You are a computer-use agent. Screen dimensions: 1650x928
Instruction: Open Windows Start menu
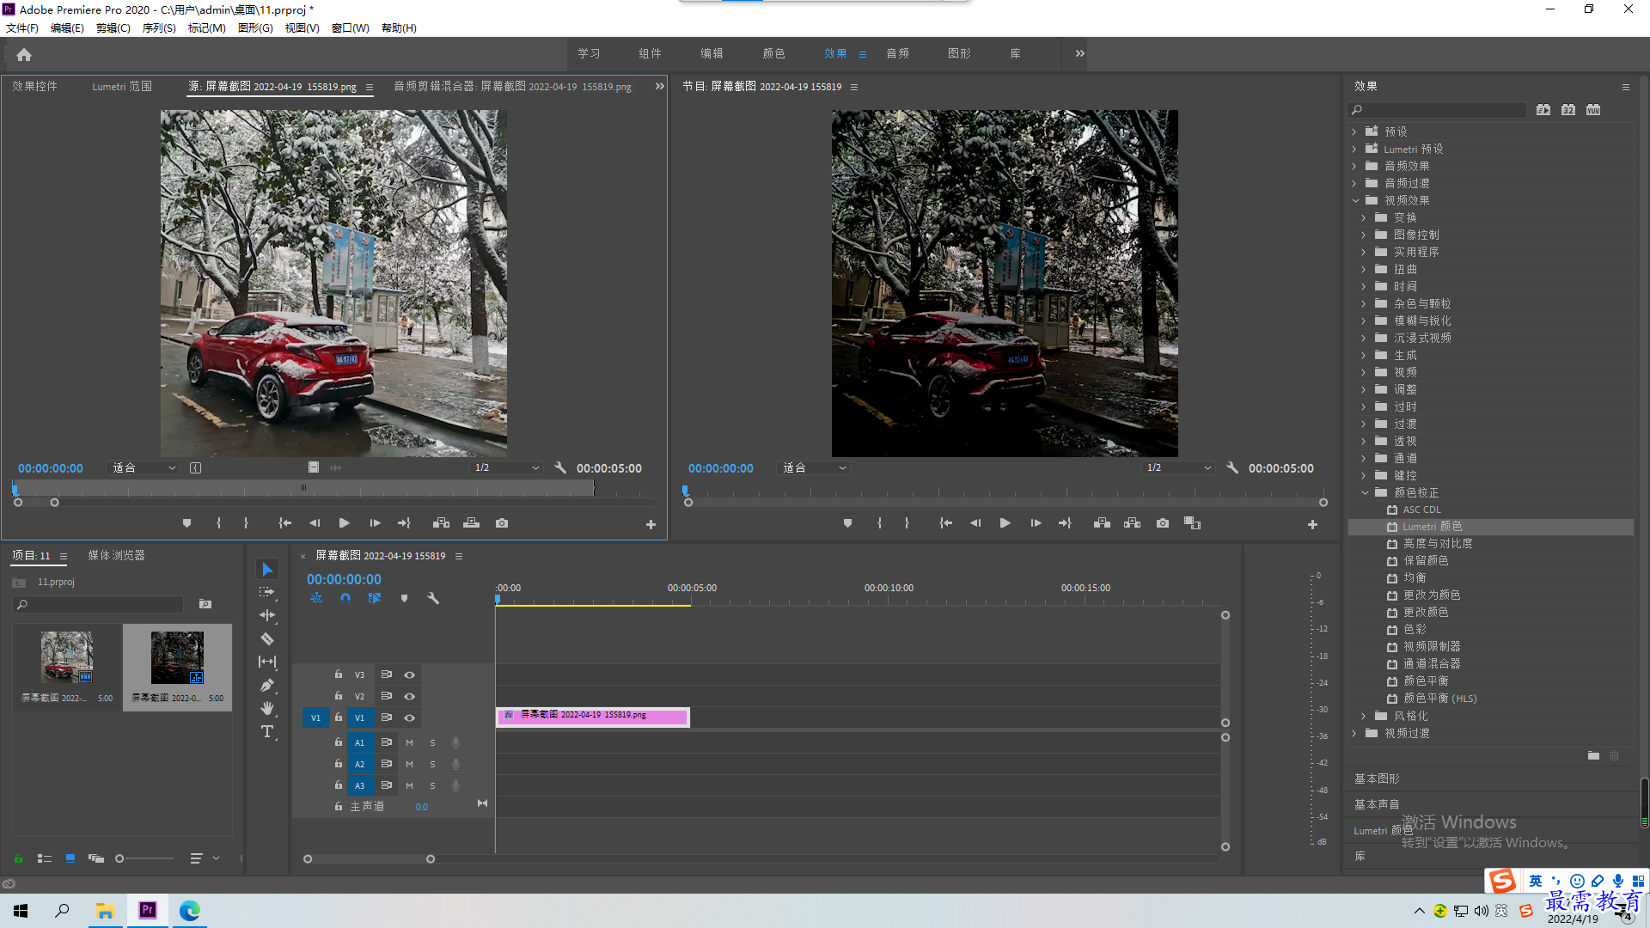coord(21,911)
